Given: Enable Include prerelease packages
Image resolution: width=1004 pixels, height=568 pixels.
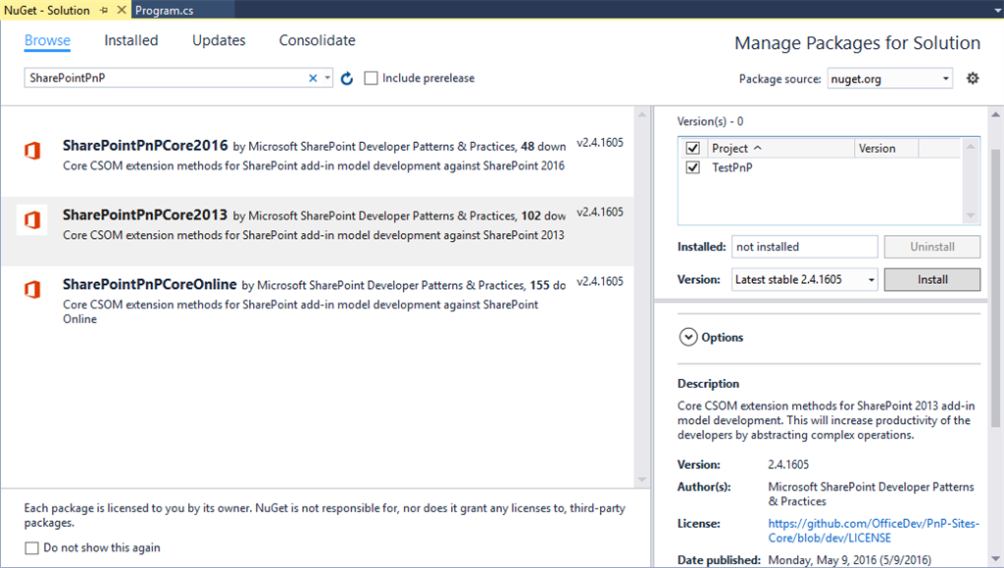Looking at the screenshot, I should click(x=370, y=77).
